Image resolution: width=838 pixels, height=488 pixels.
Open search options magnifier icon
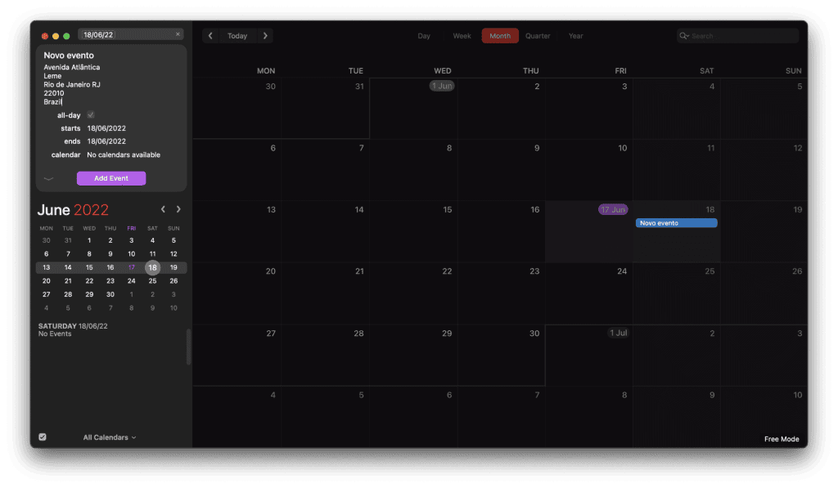pos(684,36)
